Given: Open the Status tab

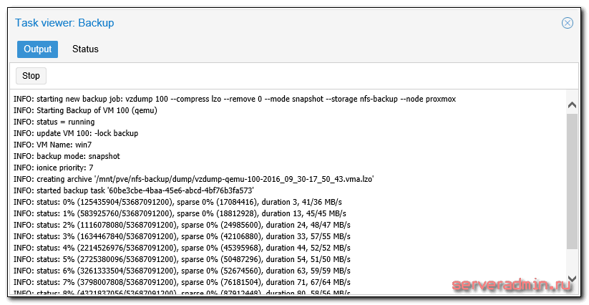Looking at the screenshot, I should pos(85,49).
